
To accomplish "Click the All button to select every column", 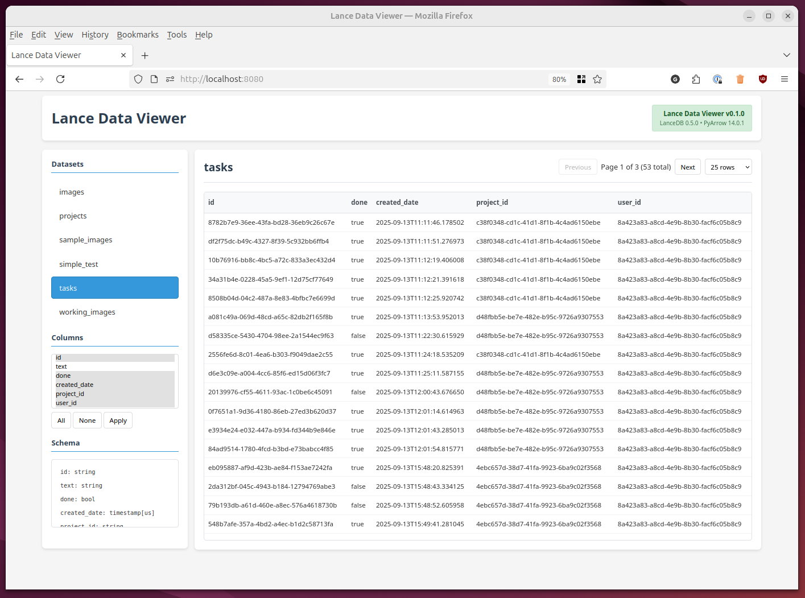I will pos(61,420).
